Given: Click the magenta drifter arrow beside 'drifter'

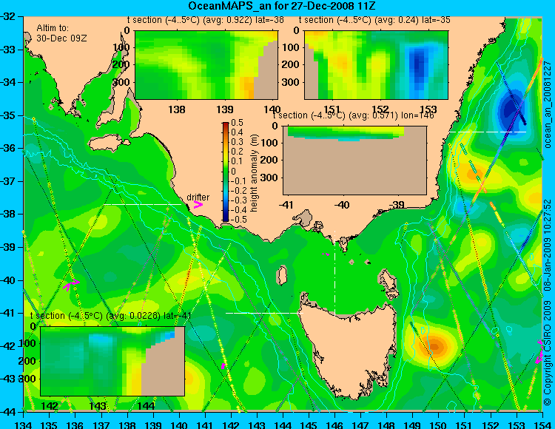Looking at the screenshot, I should [198, 204].
